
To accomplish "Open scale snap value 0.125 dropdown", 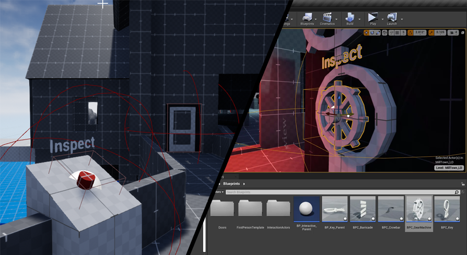I will [x=440, y=33].
